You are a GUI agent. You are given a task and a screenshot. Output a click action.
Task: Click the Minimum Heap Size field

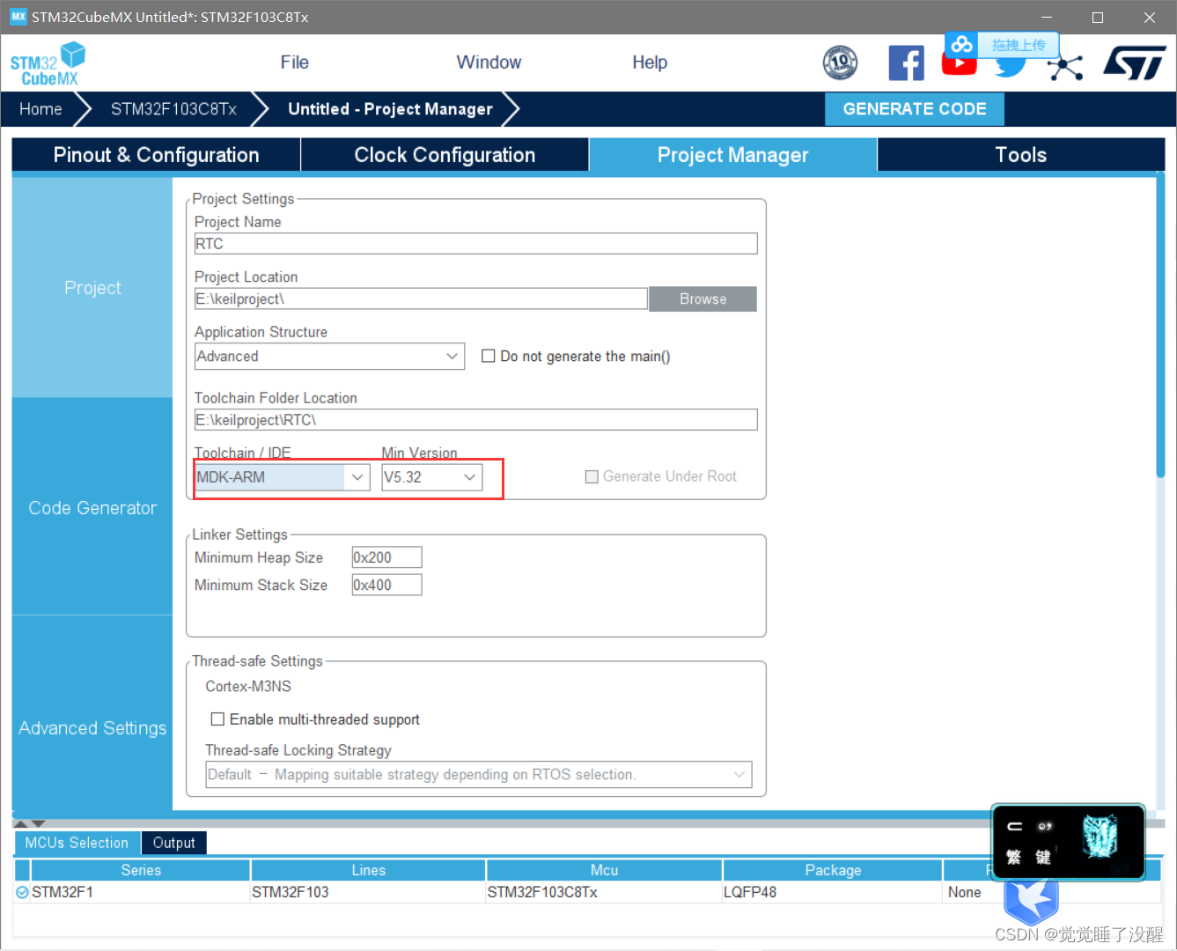click(x=386, y=557)
